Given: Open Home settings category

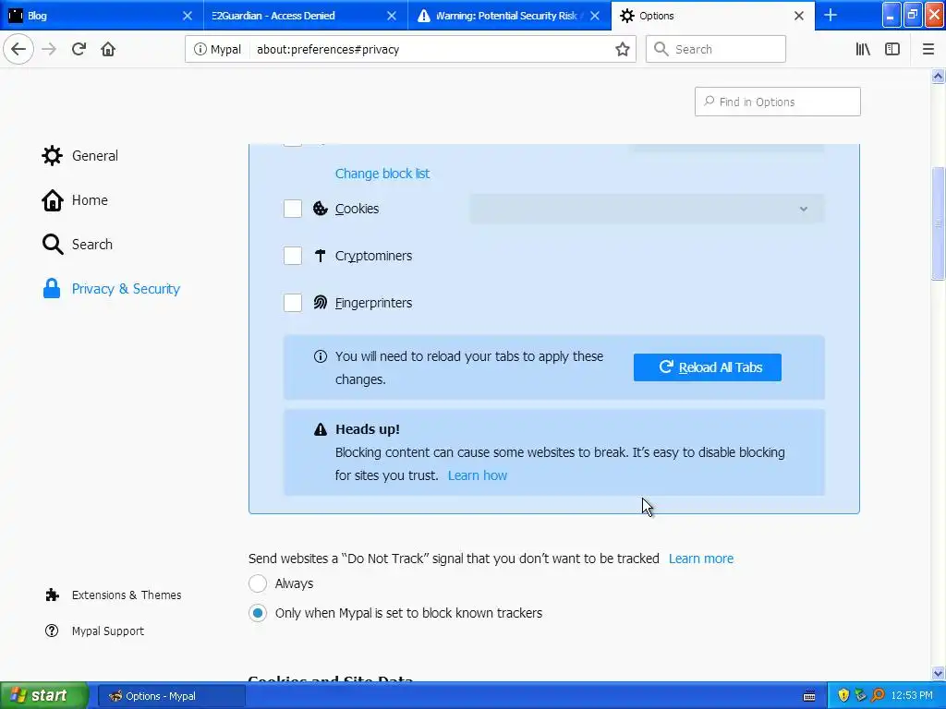Looking at the screenshot, I should [90, 200].
